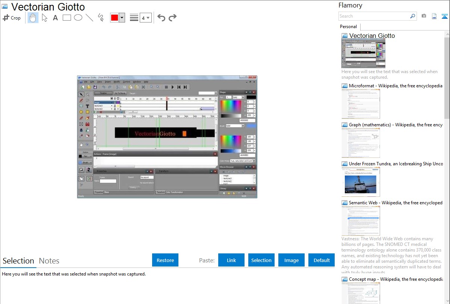Select the rectangle shape tool
Viewport: 450px width, 304px height.
66,18
